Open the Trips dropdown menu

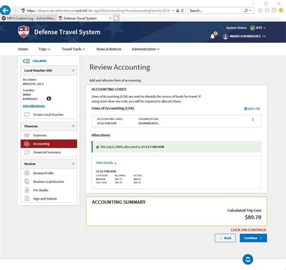(x=44, y=49)
